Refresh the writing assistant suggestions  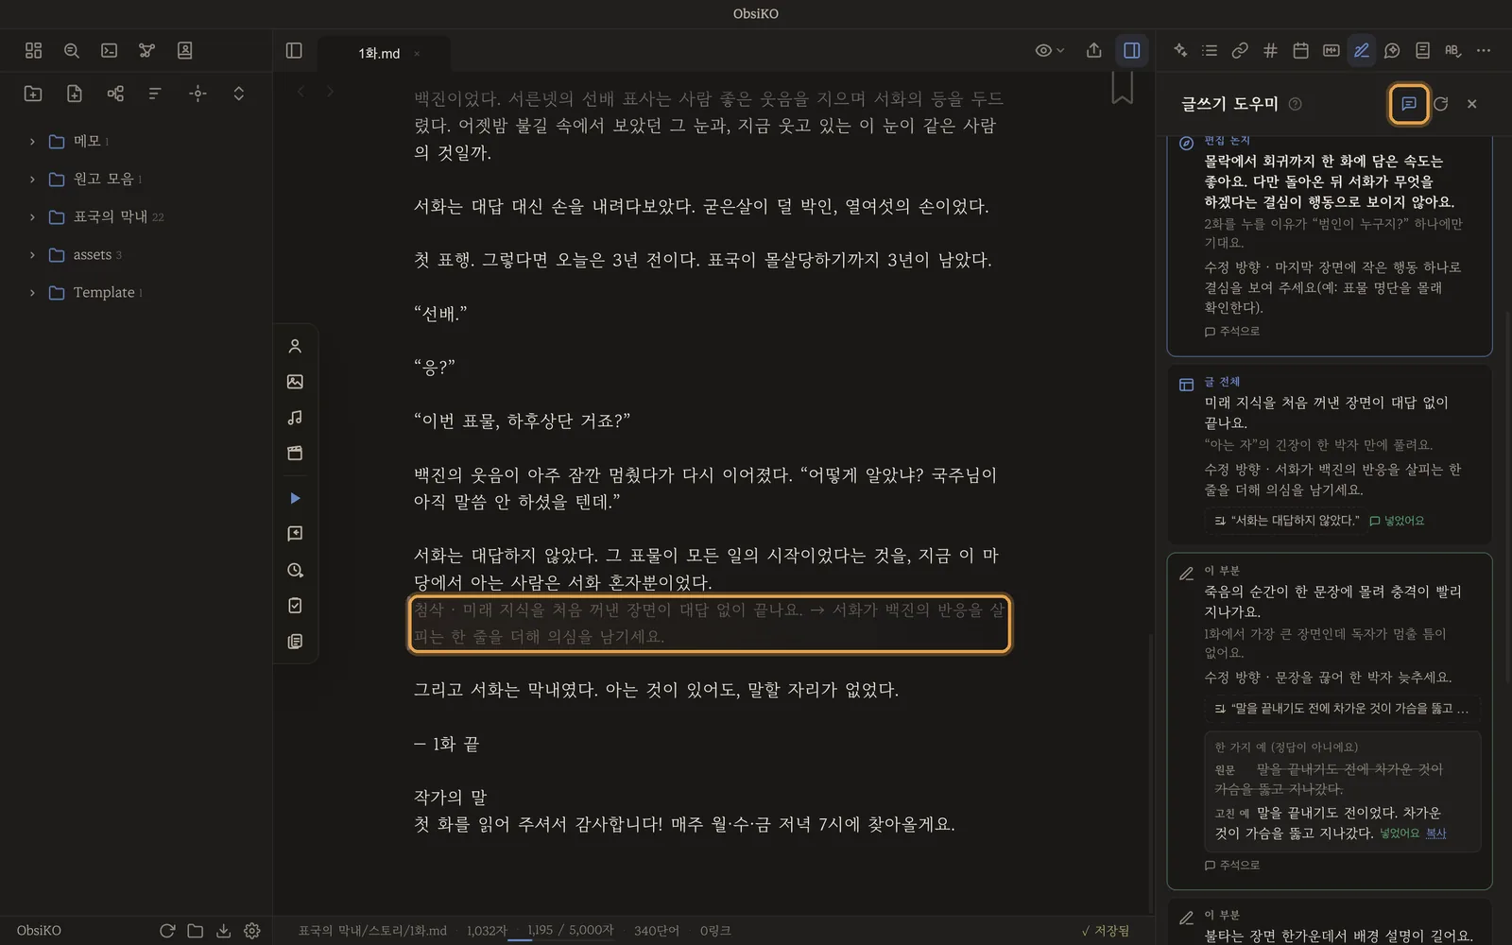tap(1440, 104)
